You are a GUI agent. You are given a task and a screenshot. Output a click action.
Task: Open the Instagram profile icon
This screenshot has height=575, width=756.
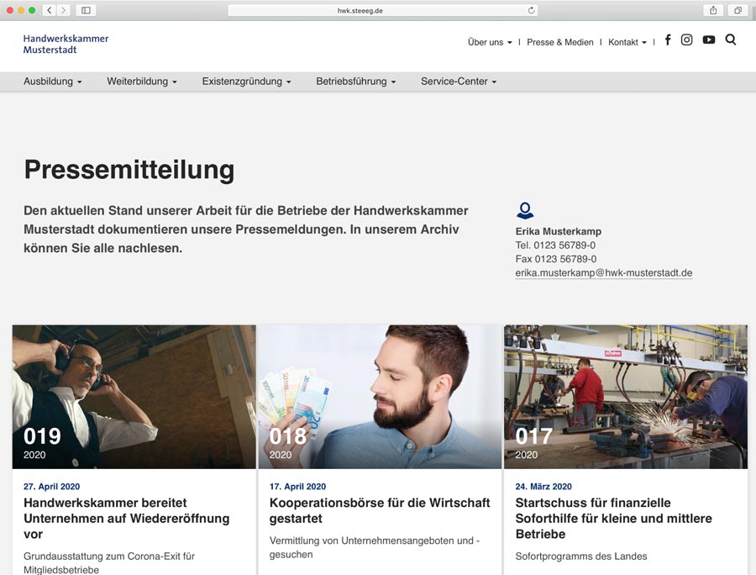(686, 40)
